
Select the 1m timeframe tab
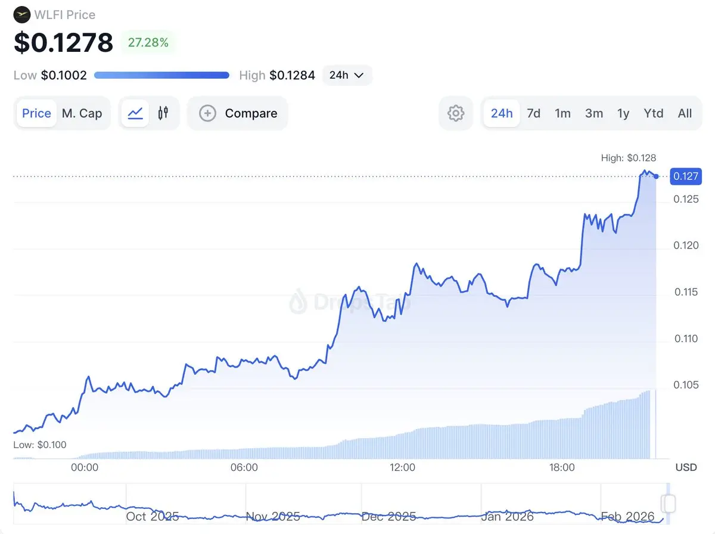tap(563, 113)
